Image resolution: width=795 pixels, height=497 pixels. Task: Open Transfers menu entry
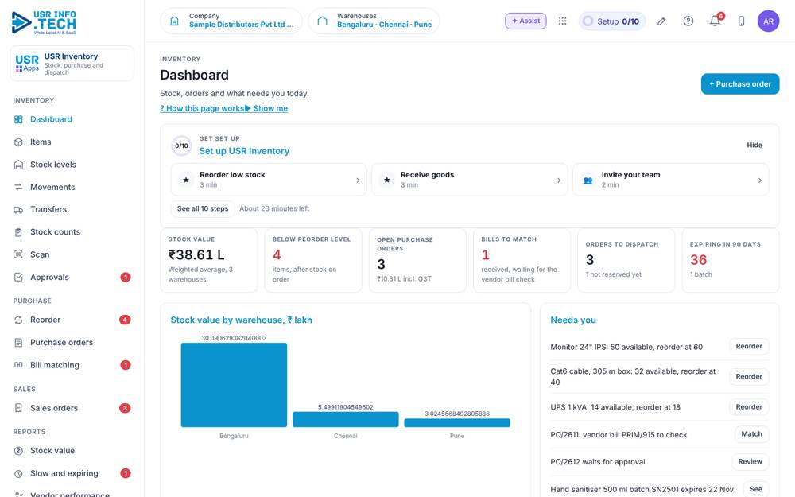pos(72,209)
